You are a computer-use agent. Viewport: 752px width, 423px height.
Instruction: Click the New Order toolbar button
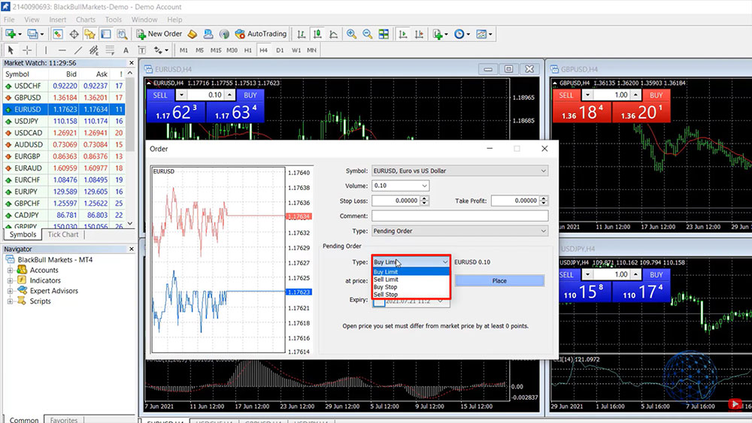pyautogui.click(x=159, y=34)
